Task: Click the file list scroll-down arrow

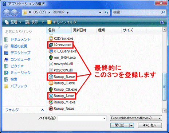Action: click(165, 111)
